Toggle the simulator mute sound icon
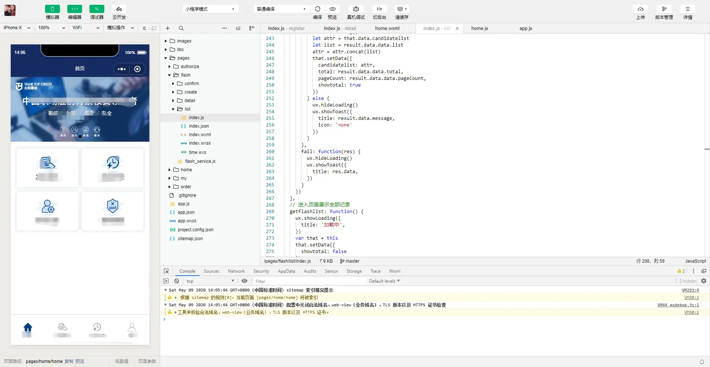710x367 pixels. click(x=144, y=28)
